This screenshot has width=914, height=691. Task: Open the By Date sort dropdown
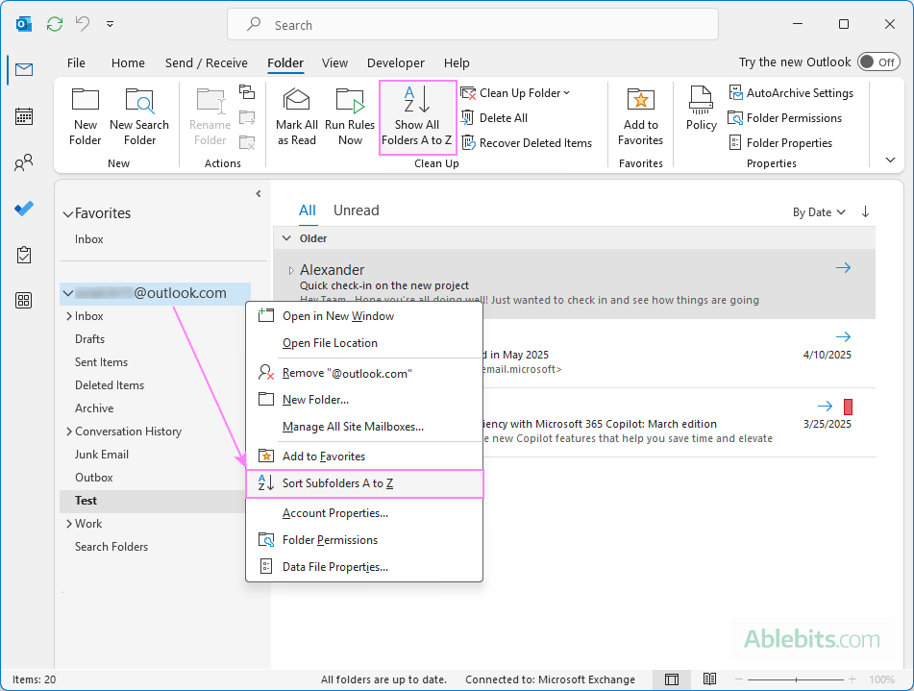[x=819, y=212]
